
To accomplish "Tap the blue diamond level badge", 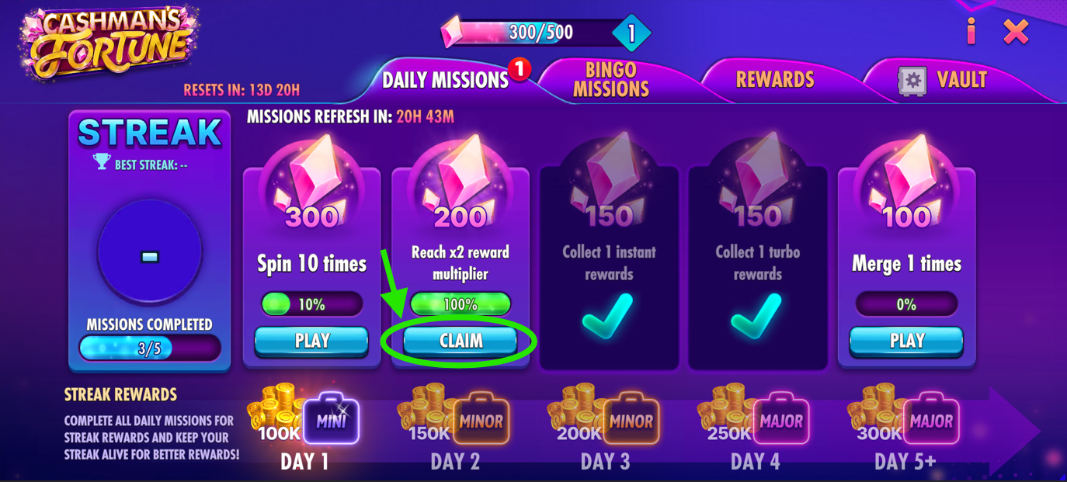I will 631,33.
